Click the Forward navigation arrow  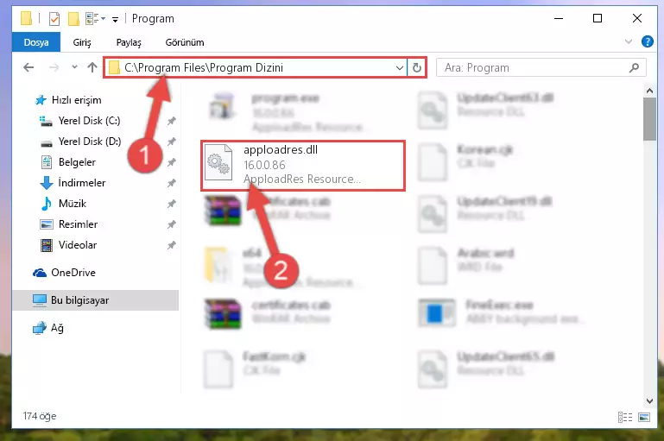[x=54, y=67]
